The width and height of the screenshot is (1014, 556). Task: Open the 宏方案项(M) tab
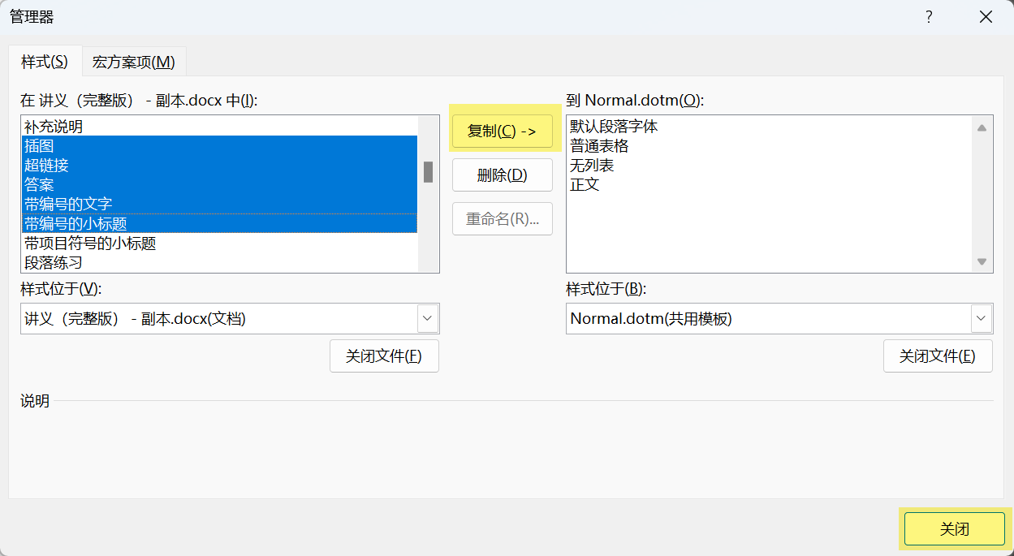(134, 62)
